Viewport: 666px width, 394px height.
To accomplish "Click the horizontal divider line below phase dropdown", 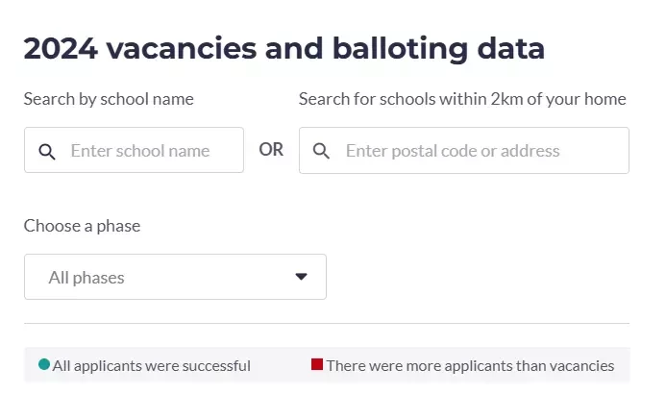I will (x=327, y=323).
